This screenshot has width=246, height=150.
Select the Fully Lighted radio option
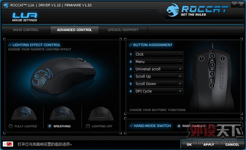(x=11, y=126)
